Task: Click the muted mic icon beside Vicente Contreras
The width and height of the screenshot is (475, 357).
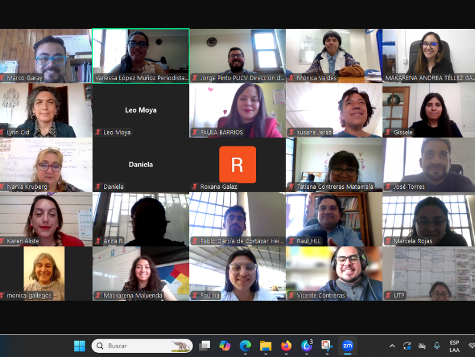Action: coord(291,296)
